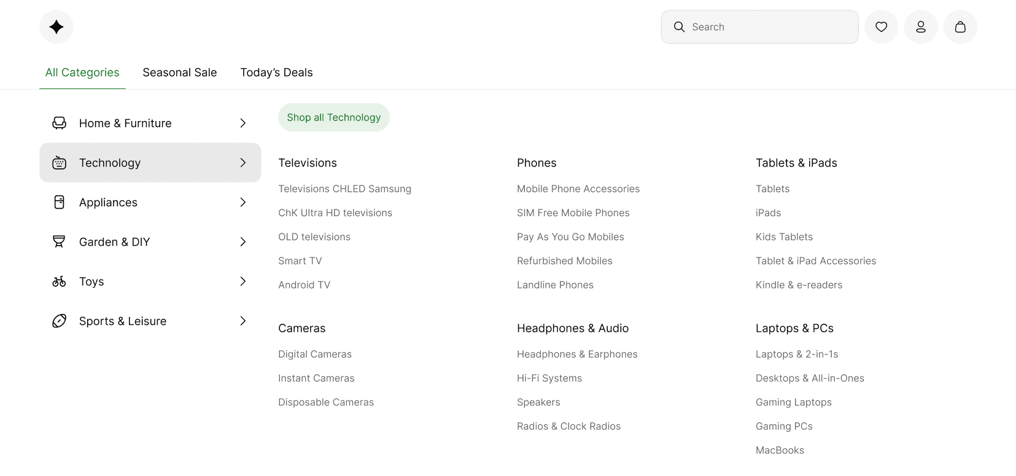Open the Today's Deals tab
The image size is (1016, 476).
276,72
